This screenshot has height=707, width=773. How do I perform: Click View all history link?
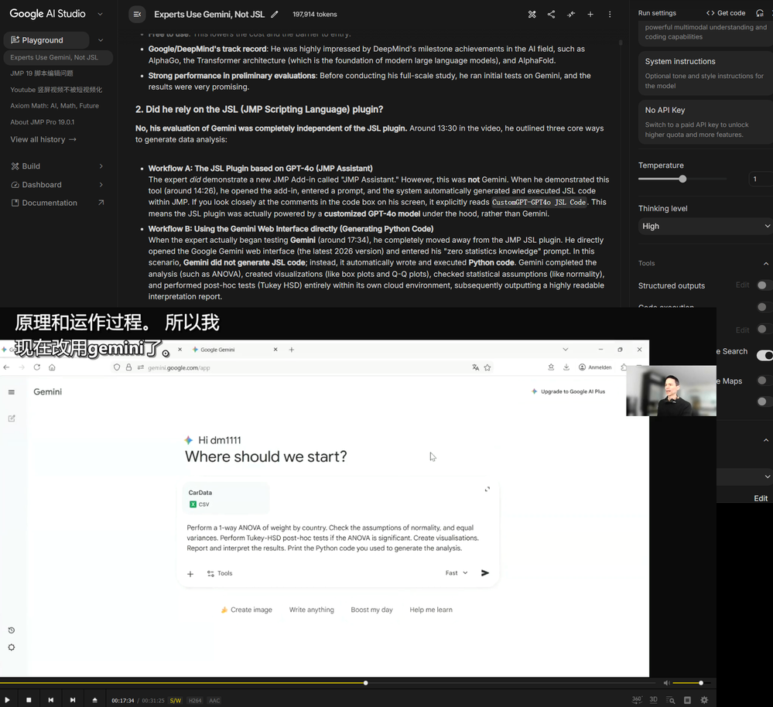pyautogui.click(x=43, y=139)
